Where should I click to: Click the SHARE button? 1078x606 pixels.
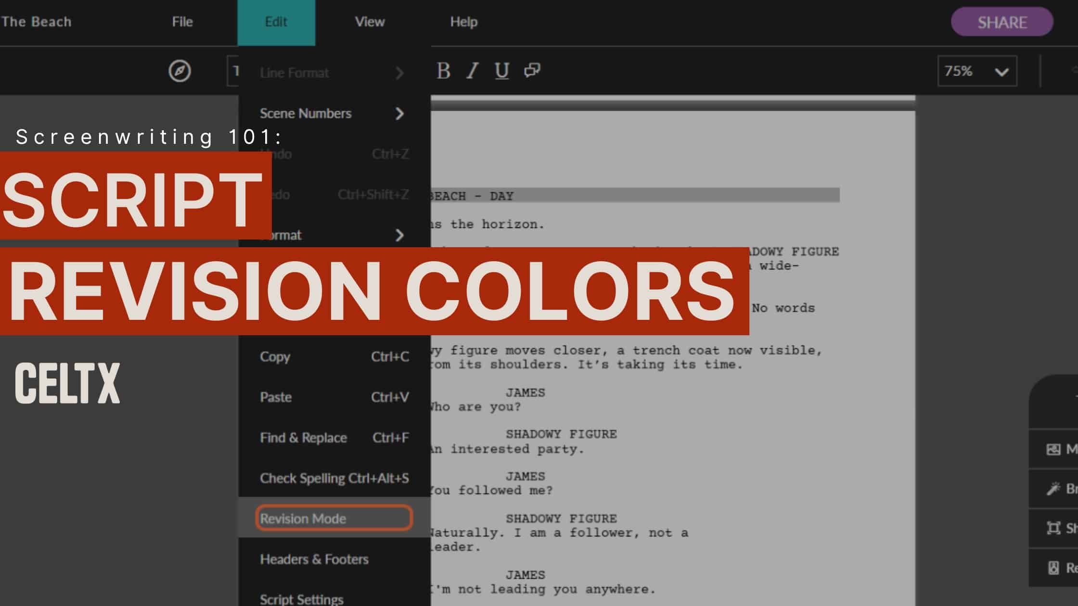(1001, 22)
